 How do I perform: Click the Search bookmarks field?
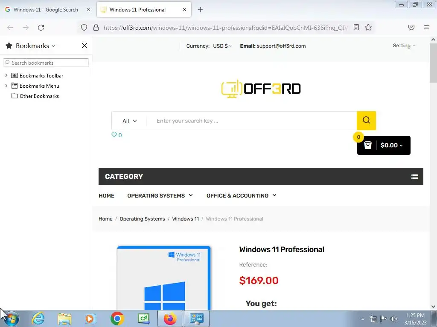[x=46, y=63]
